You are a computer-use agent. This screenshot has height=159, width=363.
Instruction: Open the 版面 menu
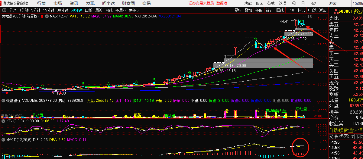259,3
